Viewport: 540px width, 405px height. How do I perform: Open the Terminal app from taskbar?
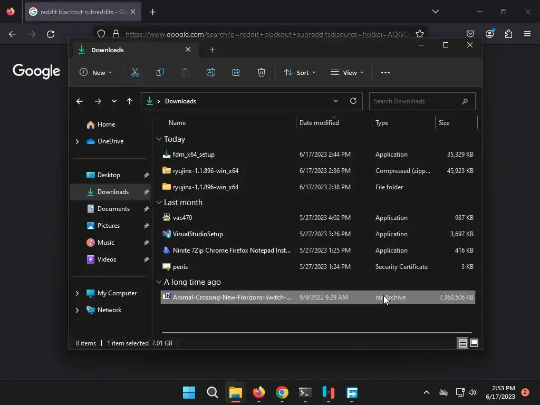[305, 392]
